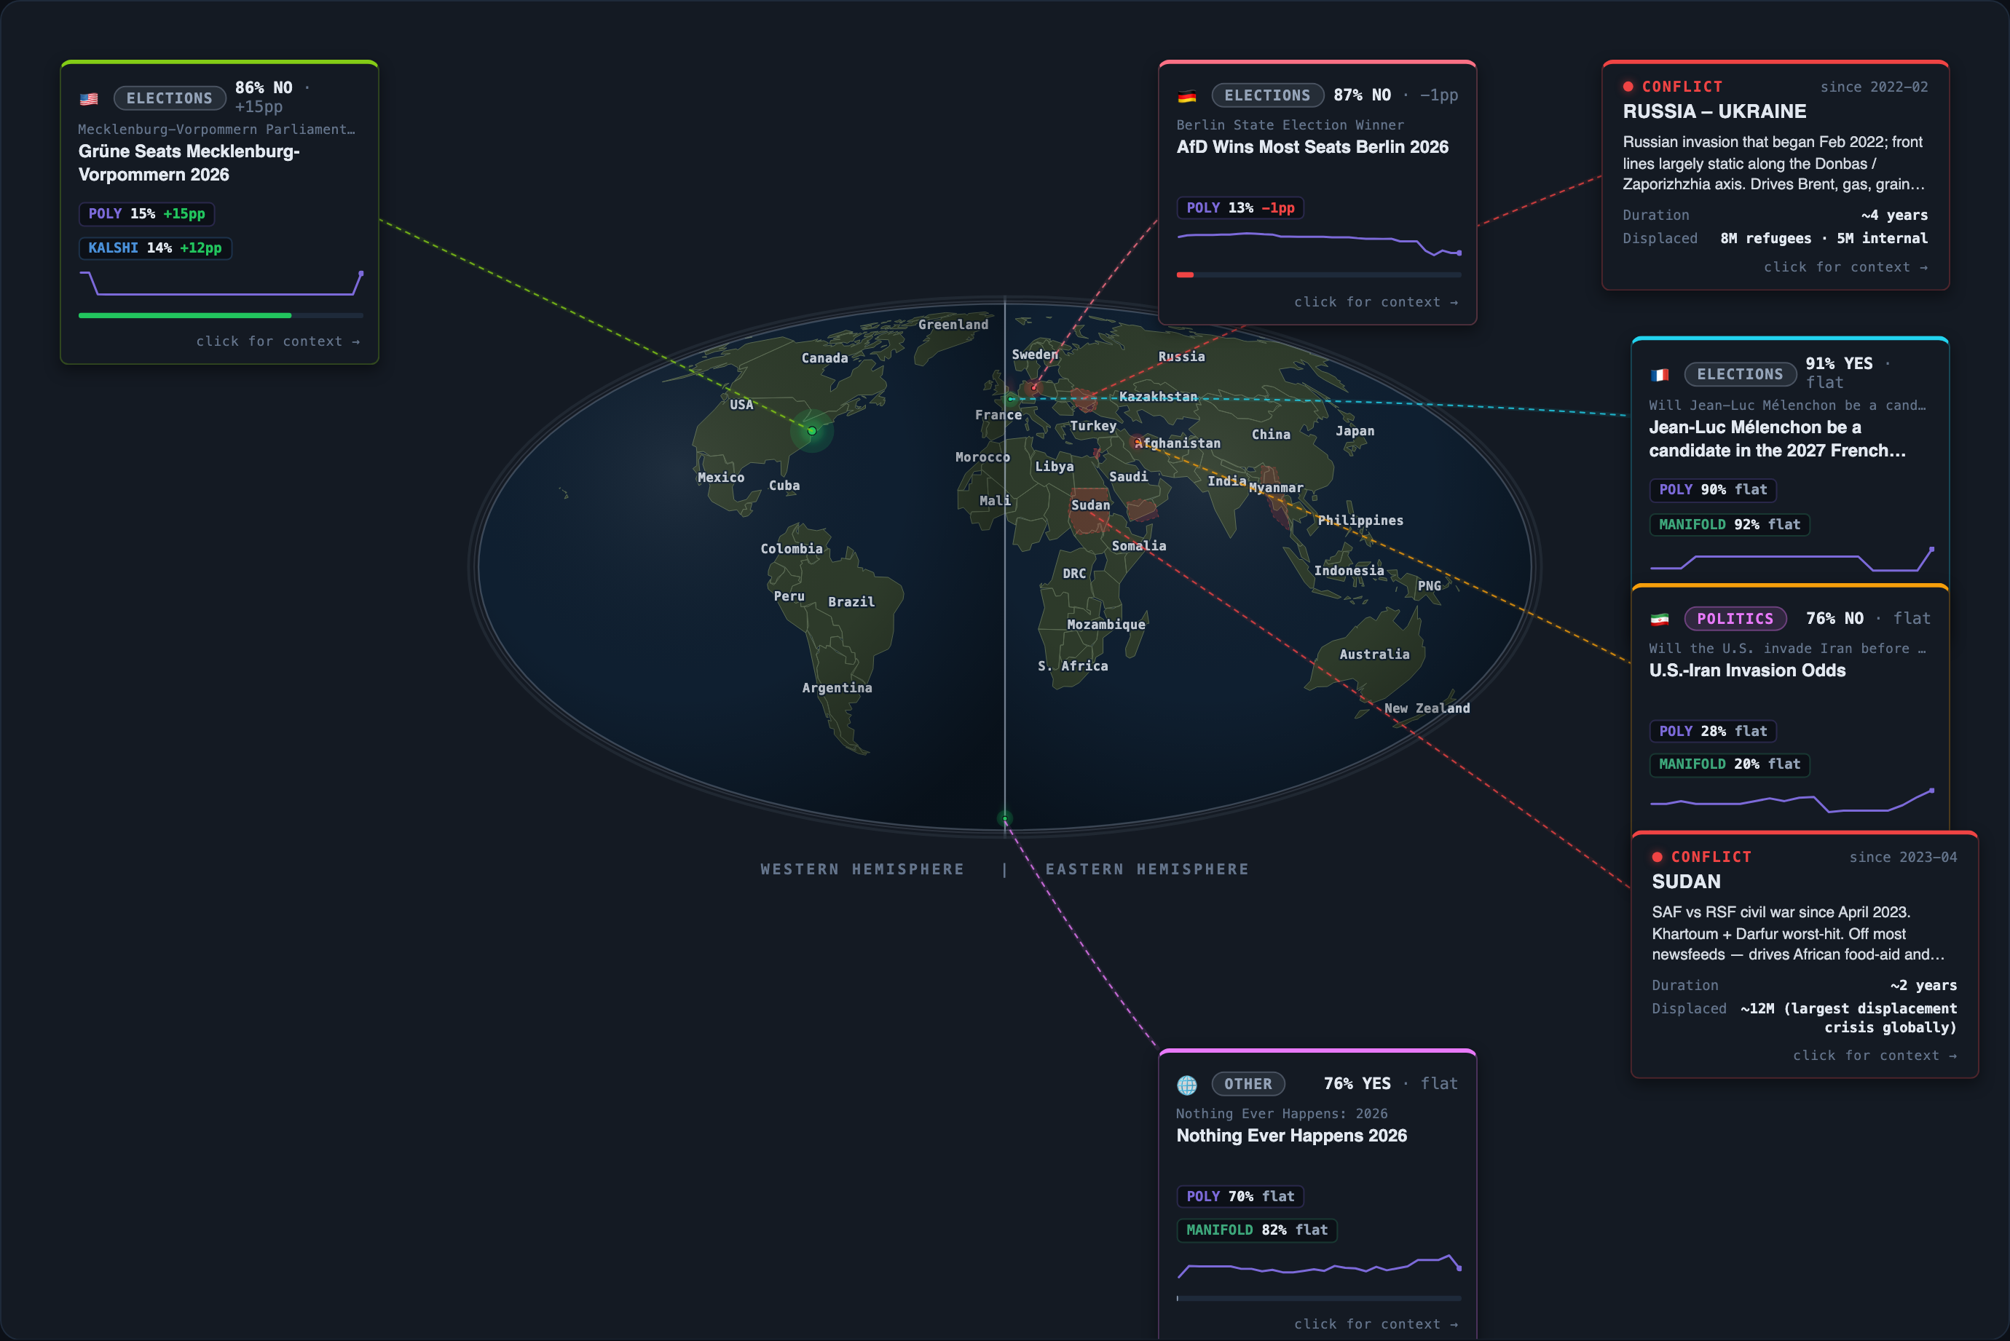Screen dimensions: 2010x1341
Task: Open context link on AfD Berlin card
Action: (x=1376, y=302)
